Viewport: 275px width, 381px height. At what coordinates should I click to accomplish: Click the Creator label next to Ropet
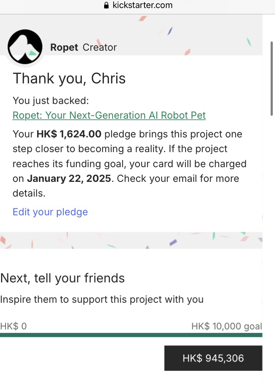click(x=100, y=47)
